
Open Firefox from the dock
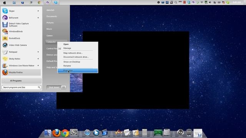(x=57, y=133)
